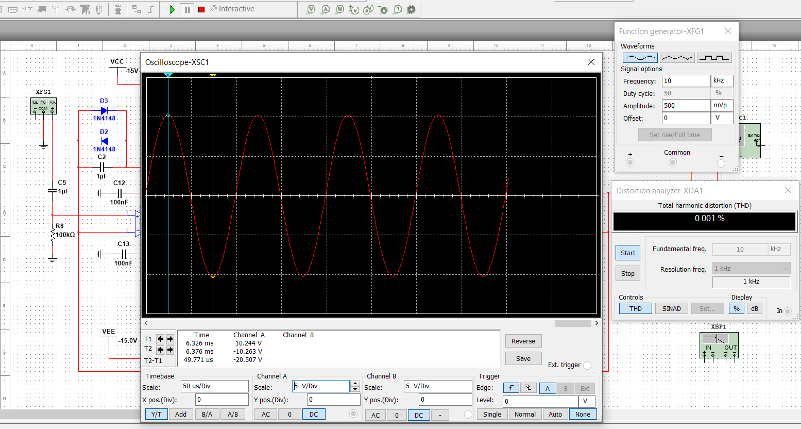
Task: Open the electromechanical motor components icon
Action: [71, 9]
